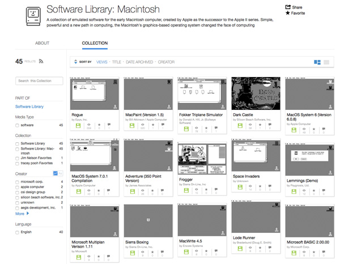Click the Favorite star icon

point(287,13)
